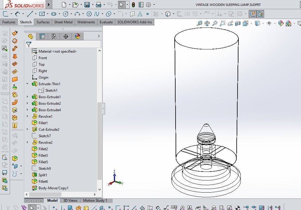Click the Save icon
Screen dimensions: 301x210
pyautogui.click(x=87, y=5)
